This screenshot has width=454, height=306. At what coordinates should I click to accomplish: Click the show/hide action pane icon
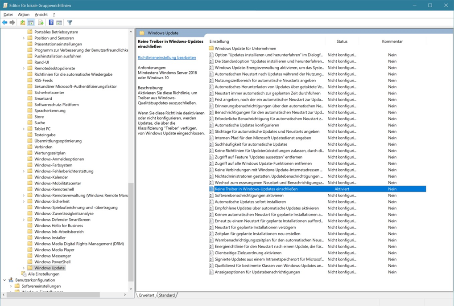(x=59, y=23)
